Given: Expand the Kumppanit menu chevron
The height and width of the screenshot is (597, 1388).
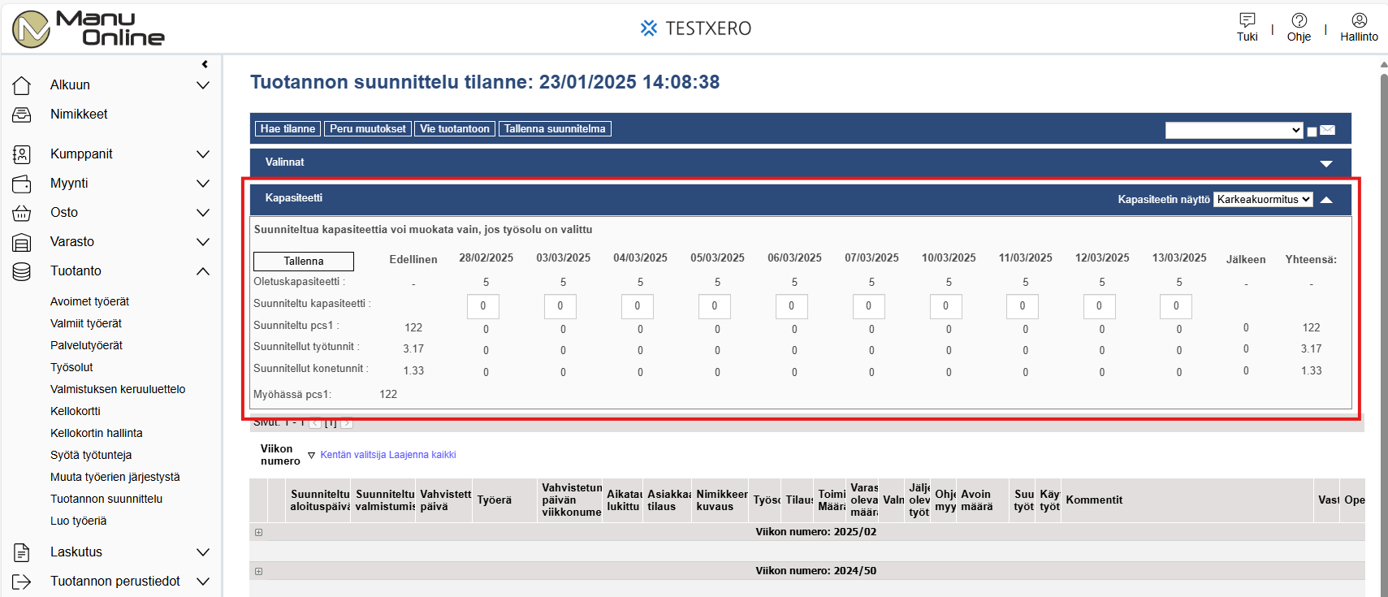Looking at the screenshot, I should pyautogui.click(x=203, y=154).
